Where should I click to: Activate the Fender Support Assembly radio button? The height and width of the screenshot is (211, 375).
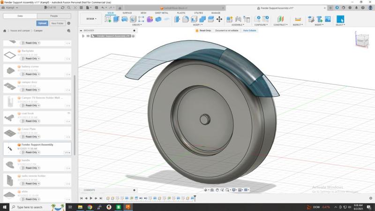point(133,36)
